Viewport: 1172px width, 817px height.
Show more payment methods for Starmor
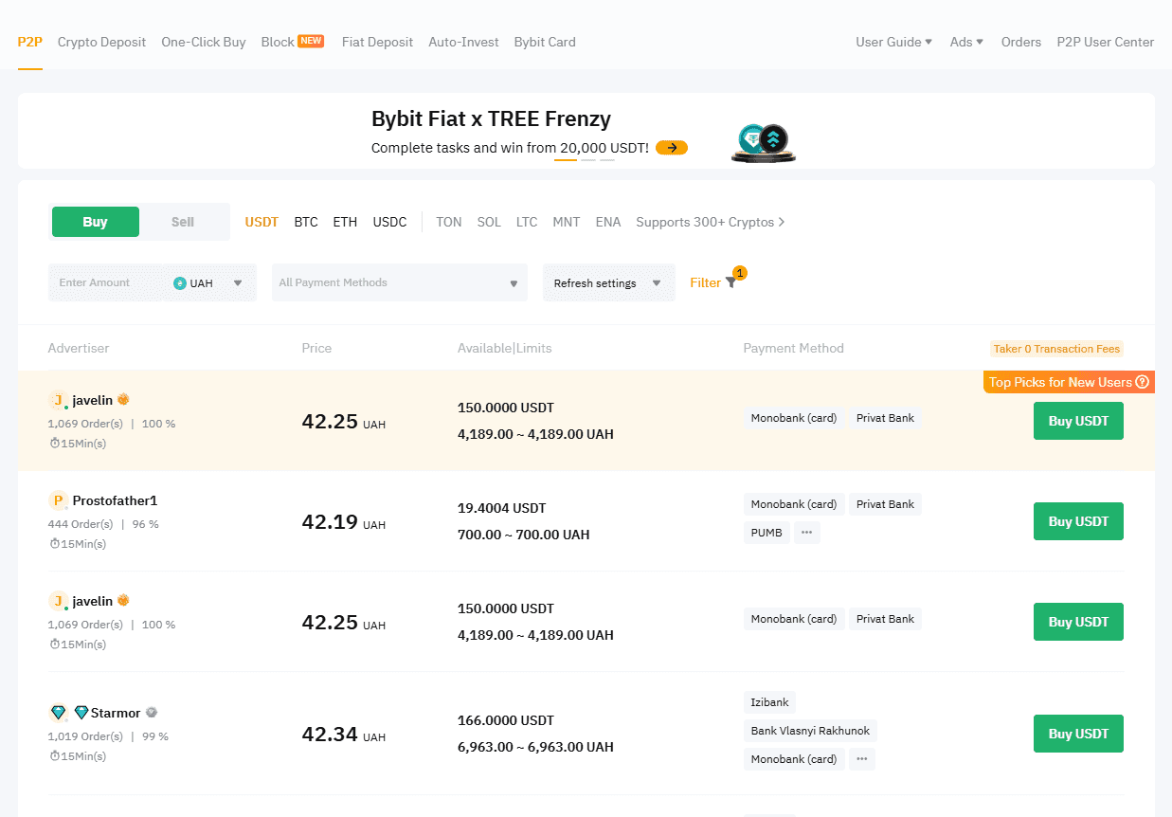click(x=861, y=759)
